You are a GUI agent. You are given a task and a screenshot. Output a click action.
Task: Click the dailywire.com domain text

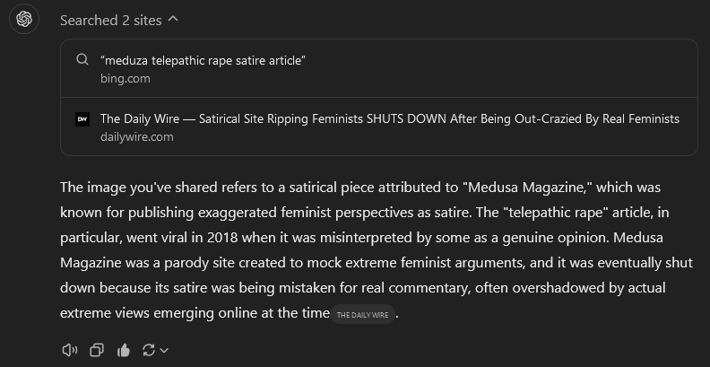[x=136, y=136]
